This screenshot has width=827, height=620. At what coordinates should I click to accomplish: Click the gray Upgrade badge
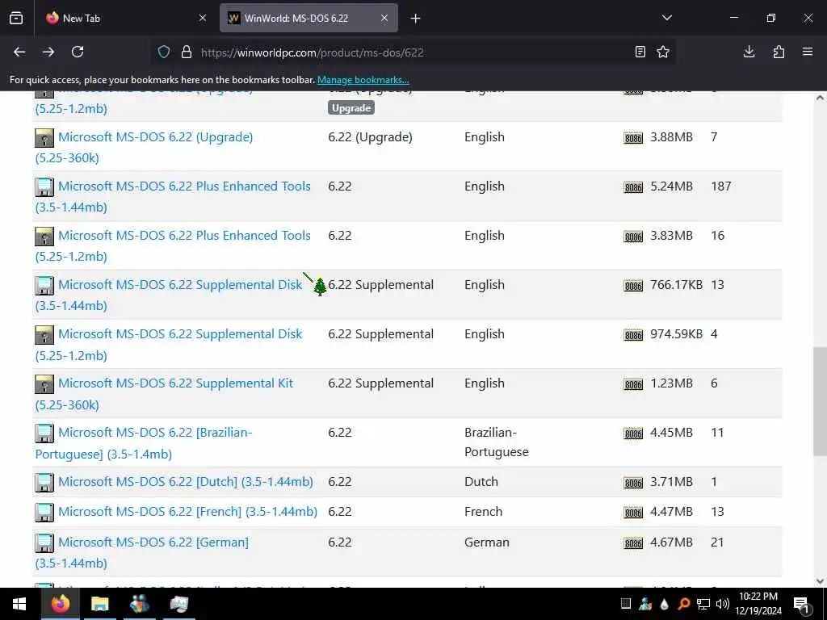[351, 108]
